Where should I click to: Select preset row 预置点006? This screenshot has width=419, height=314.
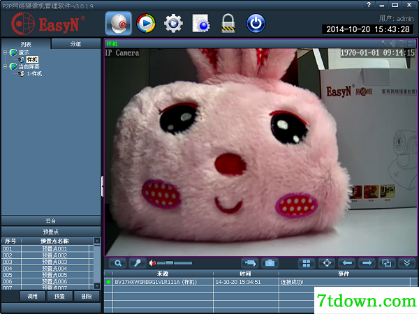(x=47, y=281)
